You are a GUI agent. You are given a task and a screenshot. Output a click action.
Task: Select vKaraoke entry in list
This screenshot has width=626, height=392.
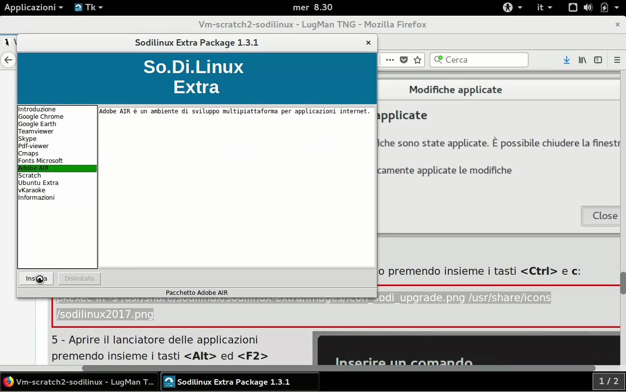pos(31,190)
